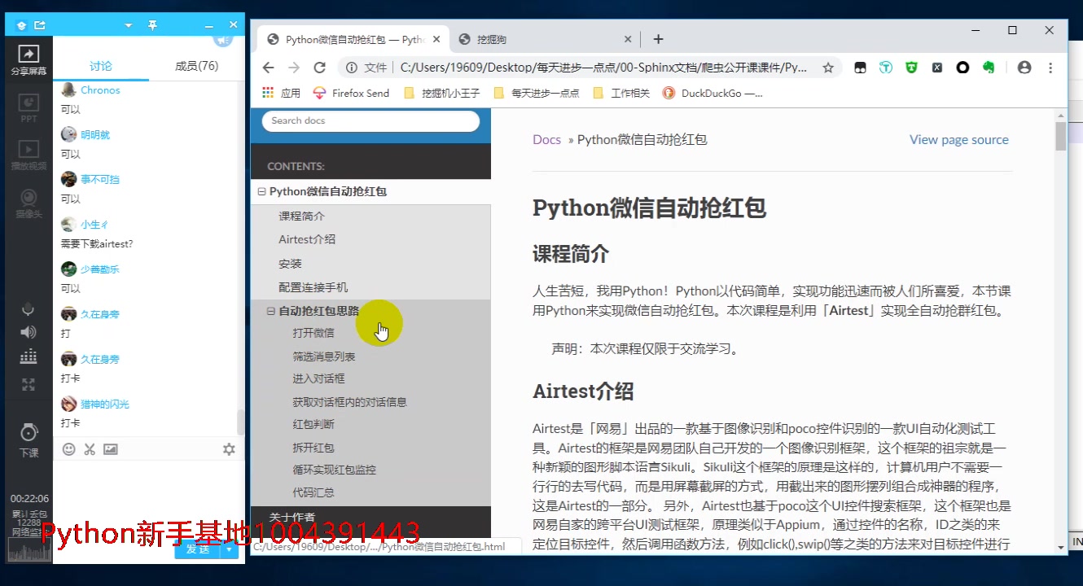1083x586 pixels.
Task: Click the fullscreen expand arrows icon
Action: click(28, 385)
